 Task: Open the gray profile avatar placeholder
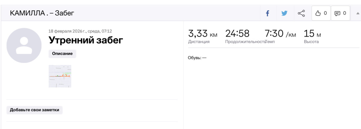coord(24,45)
